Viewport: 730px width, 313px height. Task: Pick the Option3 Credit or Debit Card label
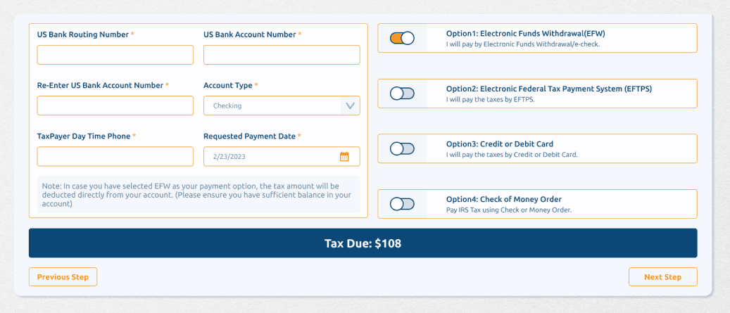499,144
